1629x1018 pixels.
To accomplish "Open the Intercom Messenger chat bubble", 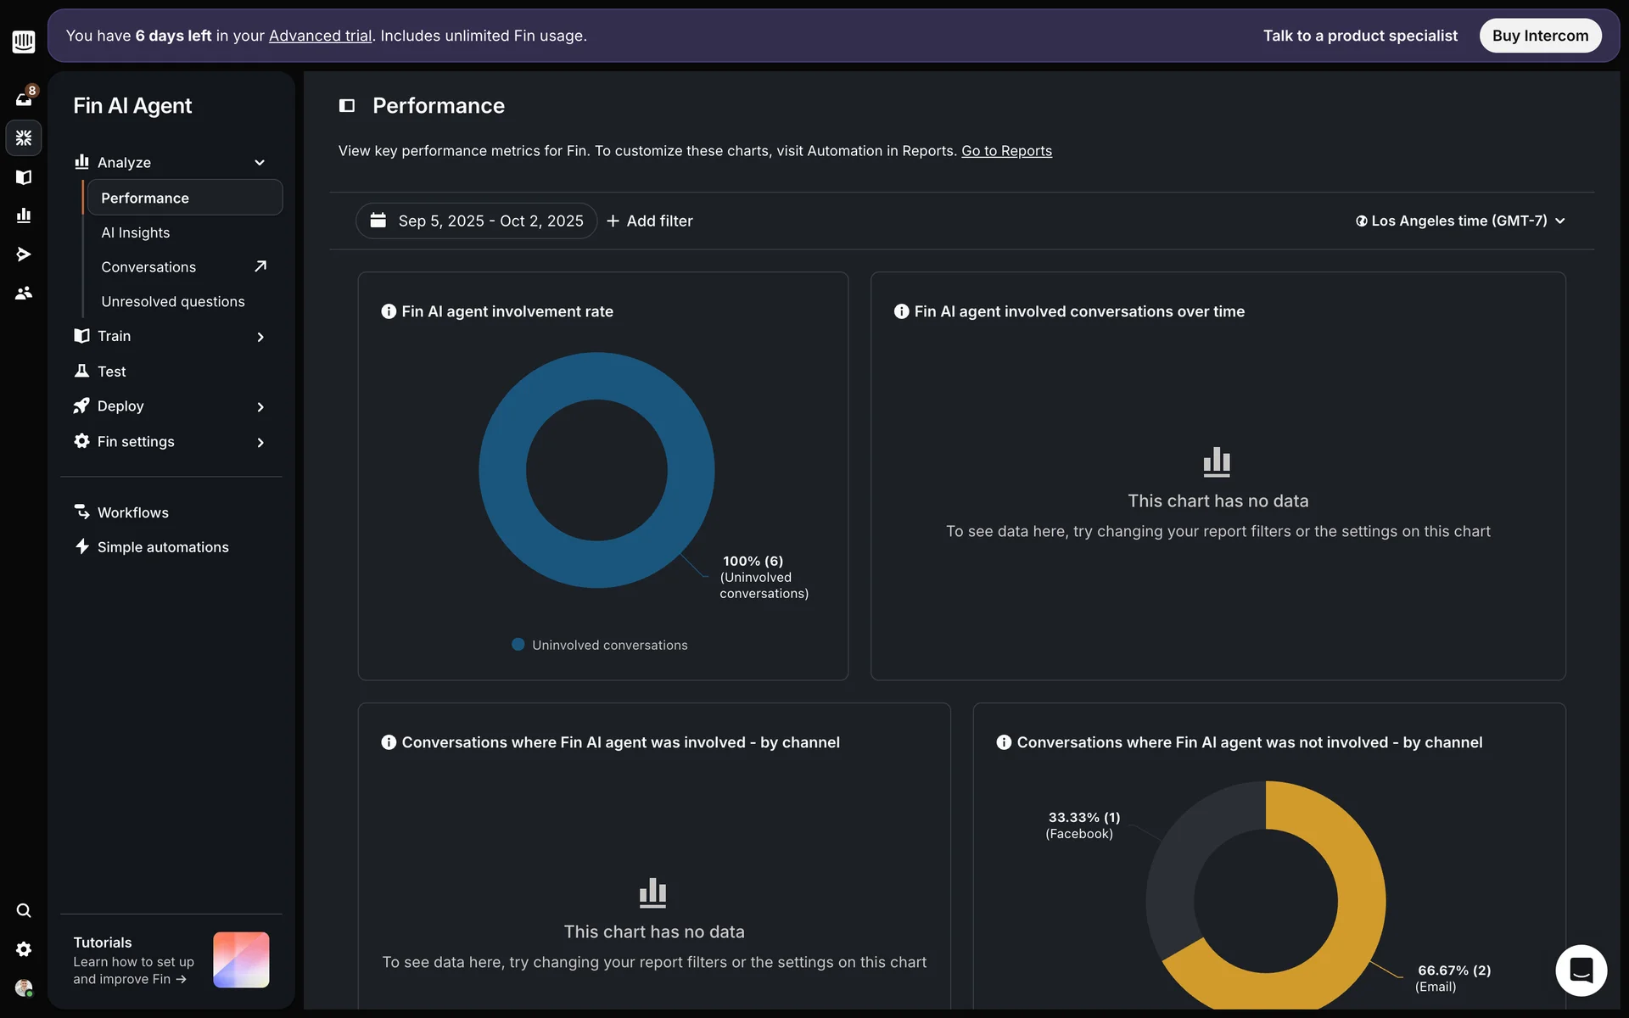I will [x=1581, y=970].
